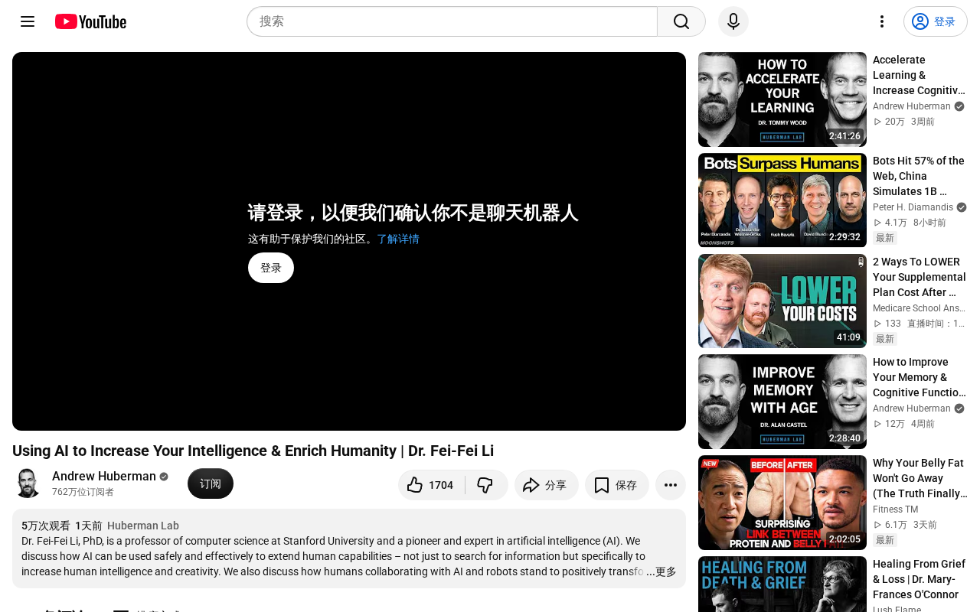Click the magnifier search button
This screenshot has height=612, width=980.
pos(681,21)
